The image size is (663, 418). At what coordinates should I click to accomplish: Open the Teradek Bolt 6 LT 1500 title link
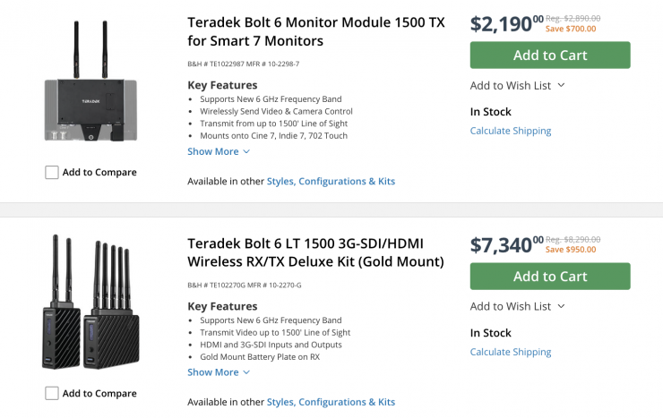click(315, 252)
